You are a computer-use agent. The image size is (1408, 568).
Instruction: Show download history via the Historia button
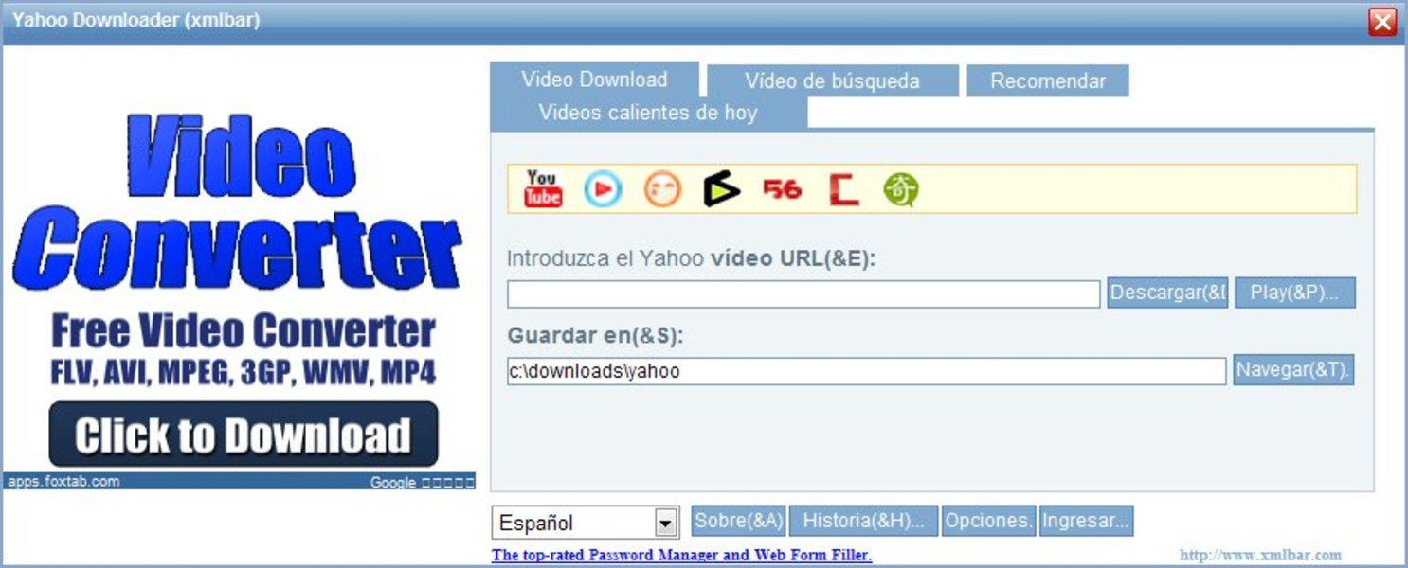[x=863, y=521]
